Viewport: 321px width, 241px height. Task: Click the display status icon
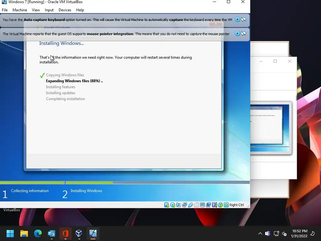(x=202, y=205)
